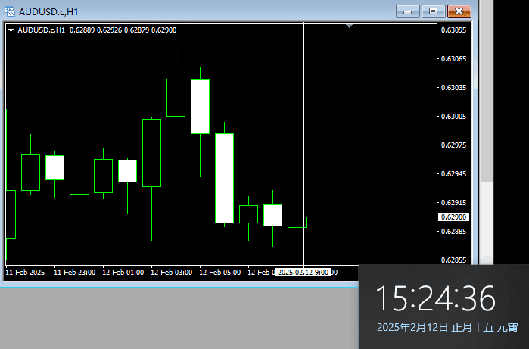Click the doji candle on the dotted line
The width and height of the screenshot is (529, 349).
[x=79, y=195]
